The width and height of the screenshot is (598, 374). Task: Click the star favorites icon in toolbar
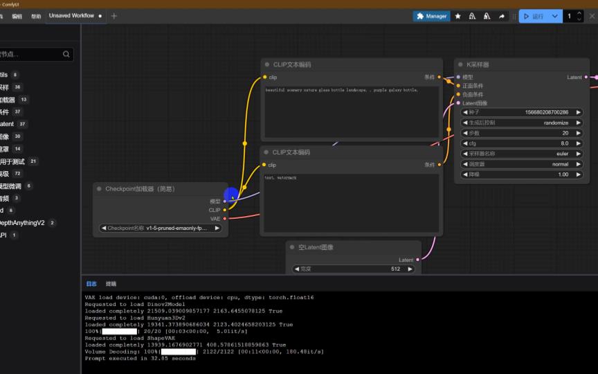click(x=457, y=16)
